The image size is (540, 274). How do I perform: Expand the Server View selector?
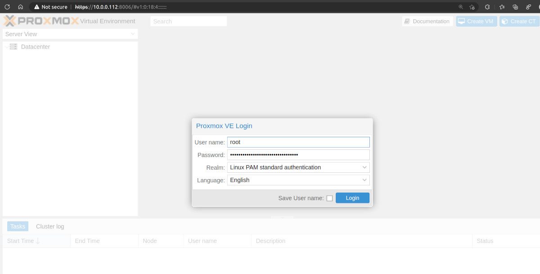click(132, 34)
